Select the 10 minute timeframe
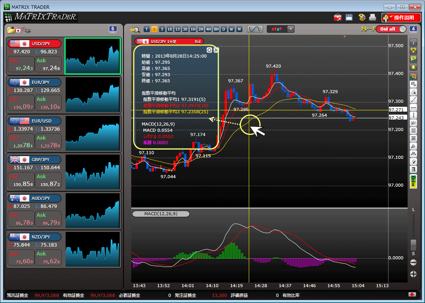 pyautogui.click(x=170, y=29)
